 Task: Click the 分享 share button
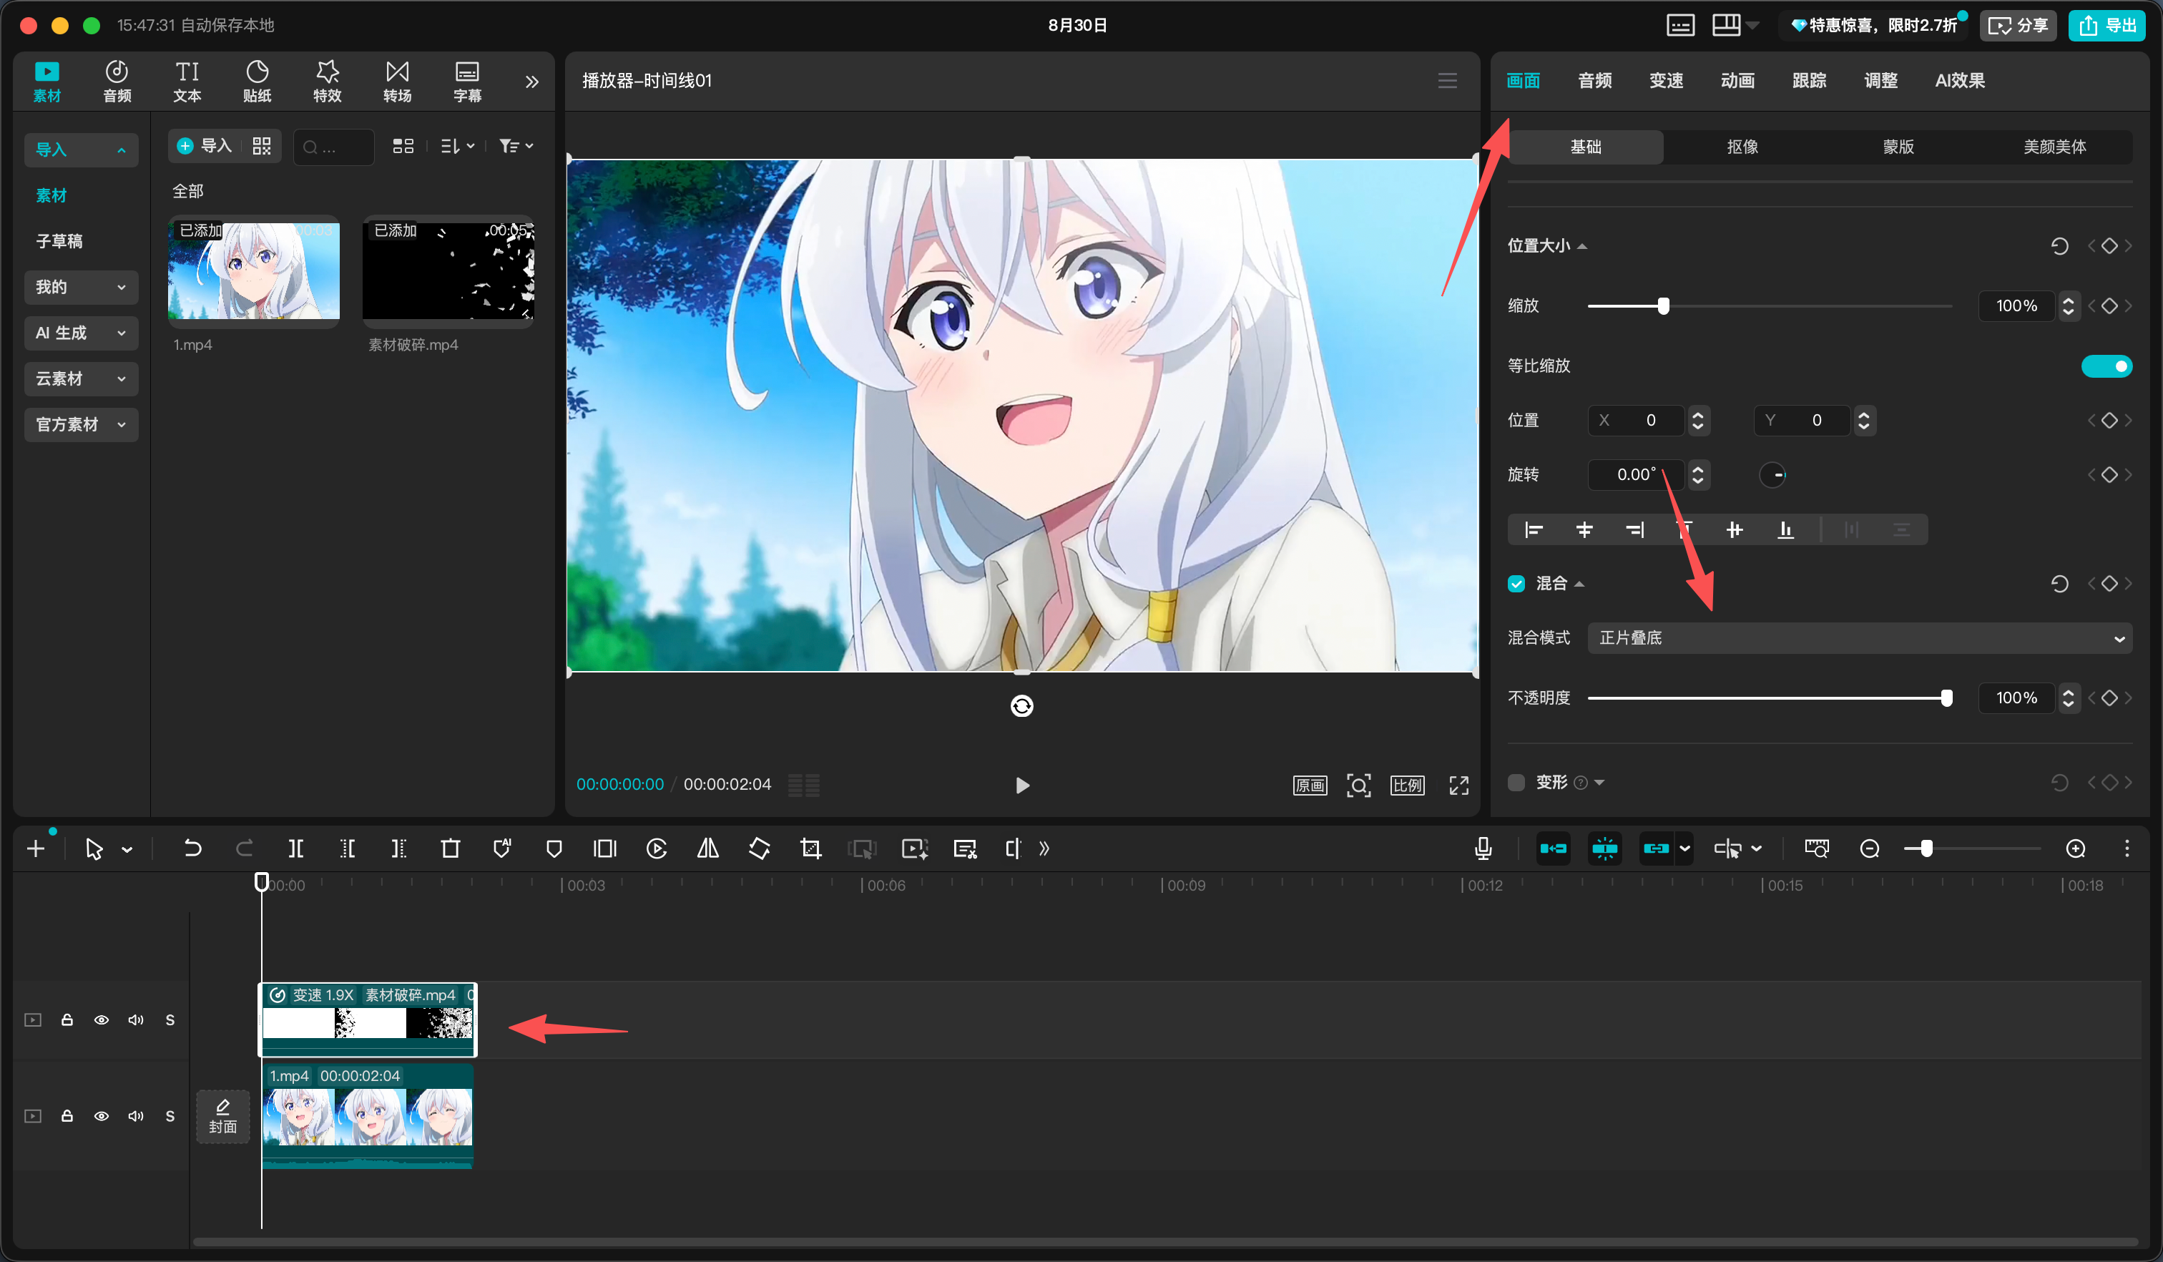click(2017, 25)
